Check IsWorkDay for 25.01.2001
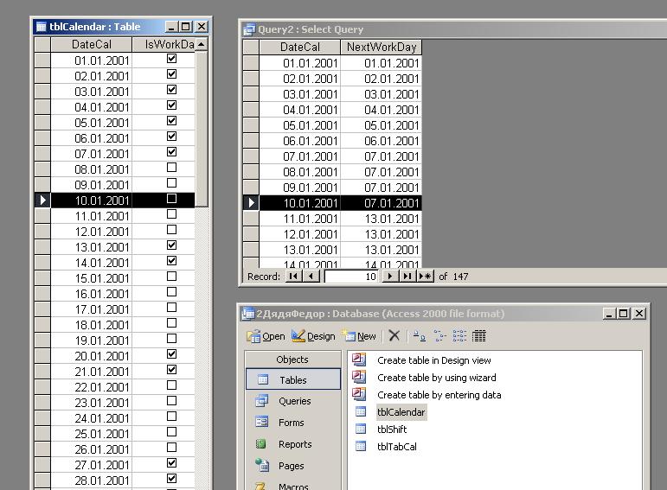Viewport: 667px width, 490px height. [x=171, y=432]
